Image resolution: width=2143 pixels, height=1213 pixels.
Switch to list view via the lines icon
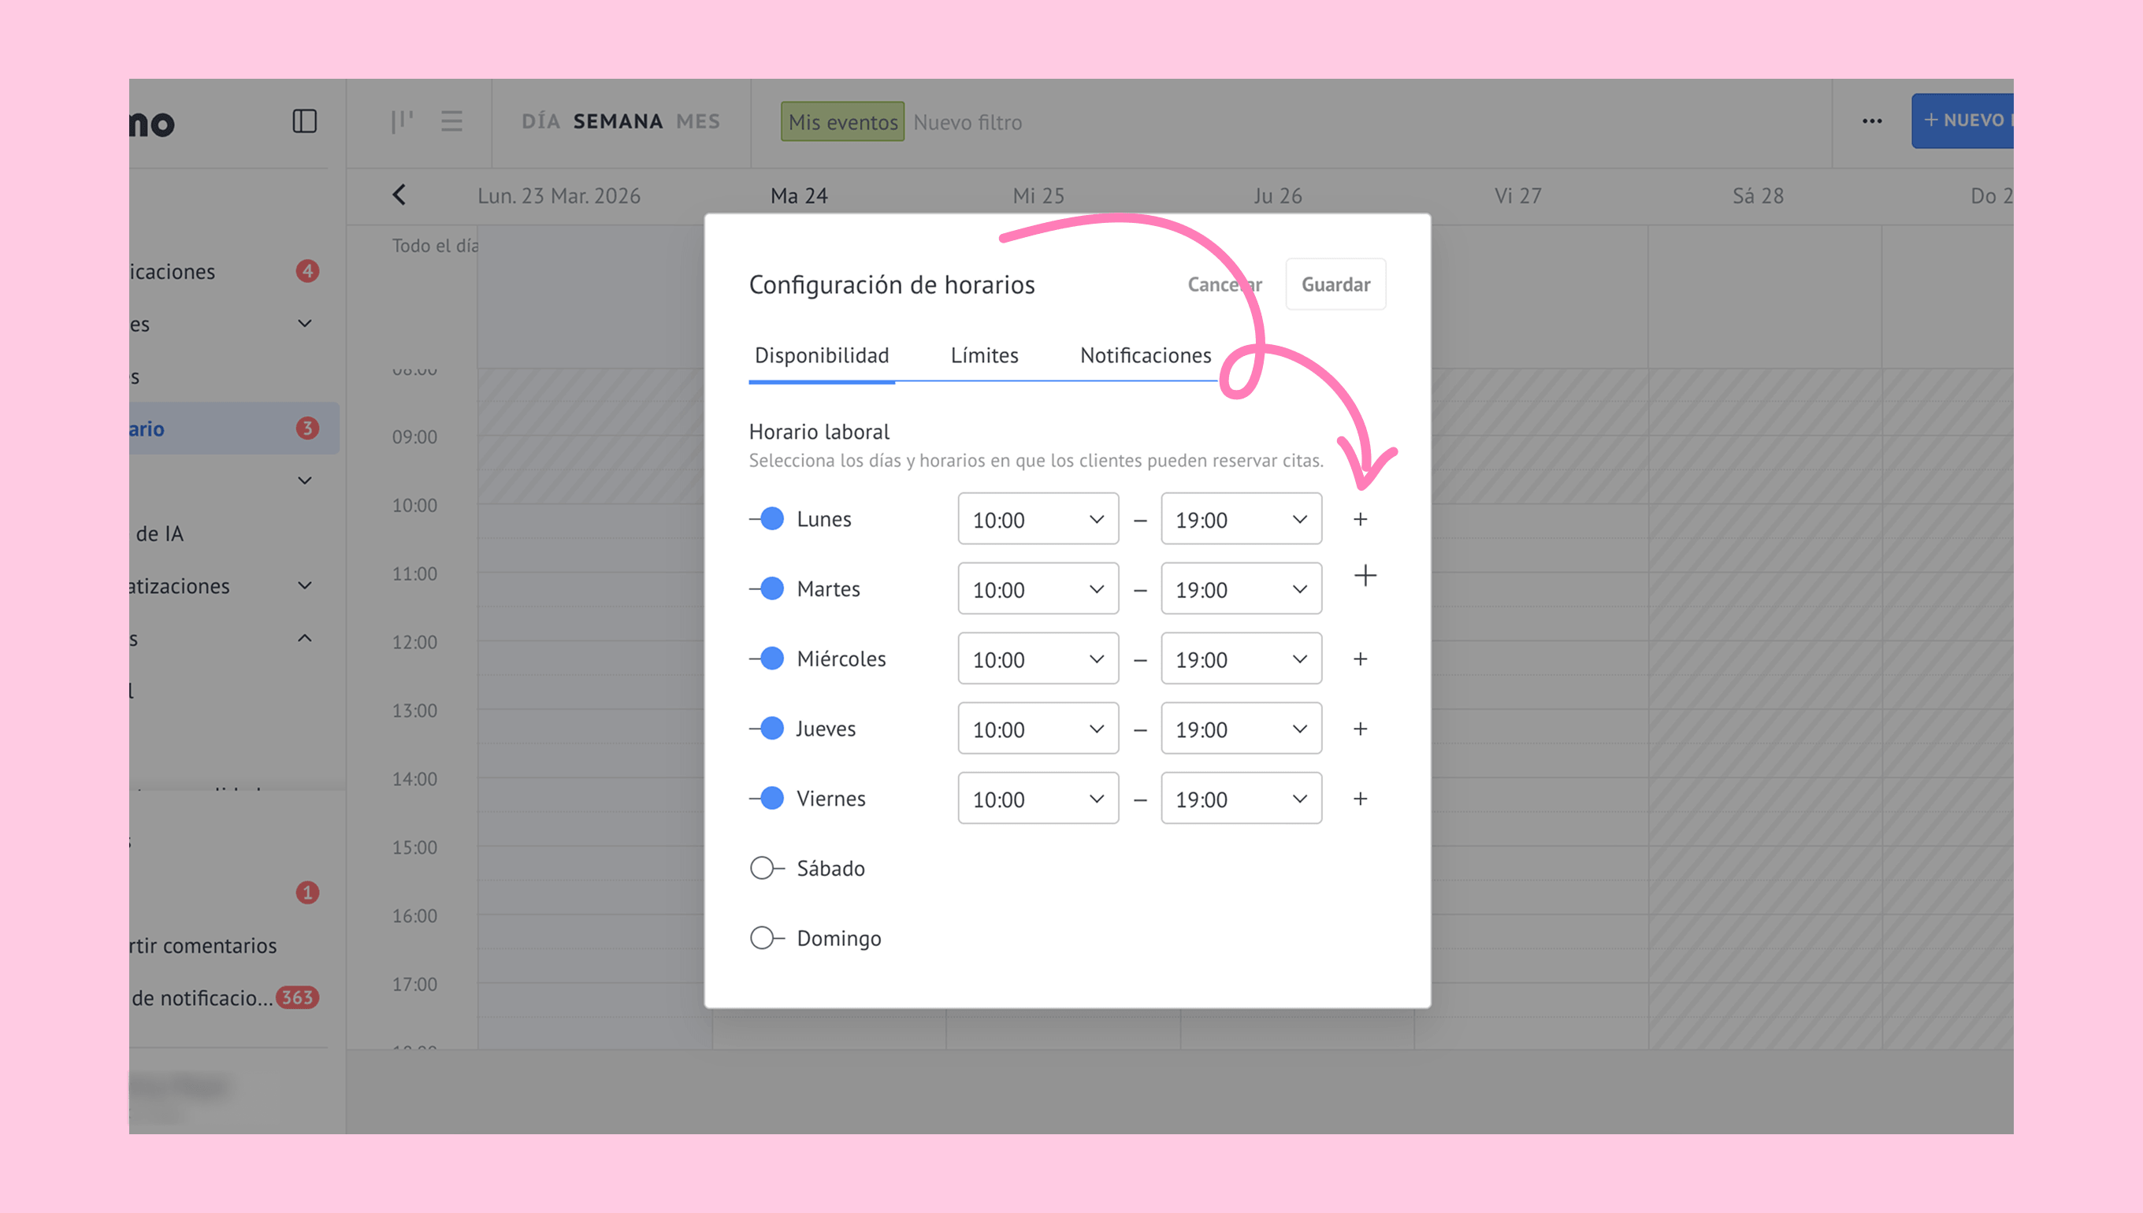[x=451, y=121]
